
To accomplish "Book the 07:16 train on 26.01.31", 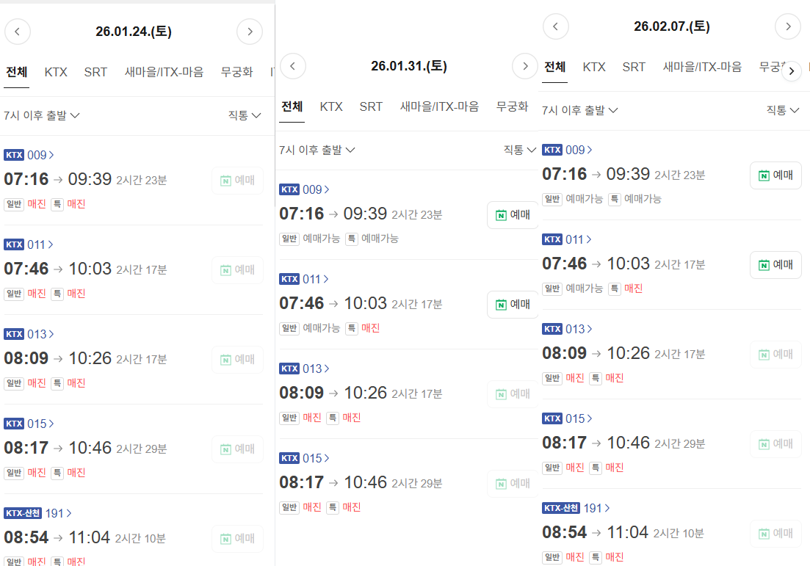I will [513, 215].
